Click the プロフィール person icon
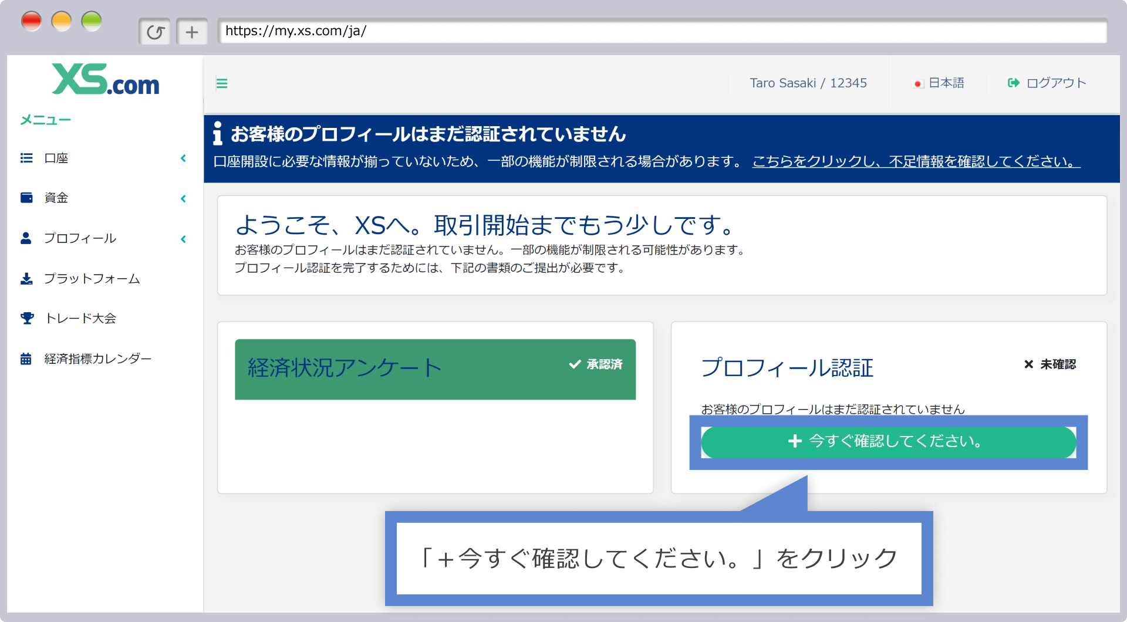 click(x=26, y=238)
